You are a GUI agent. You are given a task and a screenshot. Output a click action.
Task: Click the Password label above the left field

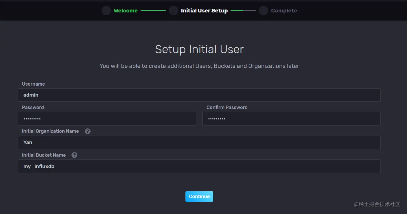[33, 107]
